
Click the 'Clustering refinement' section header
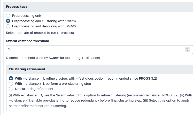(x=27, y=69)
